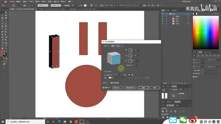Open the Edit menu
Viewport: 221px width, 124px height.
19,2
